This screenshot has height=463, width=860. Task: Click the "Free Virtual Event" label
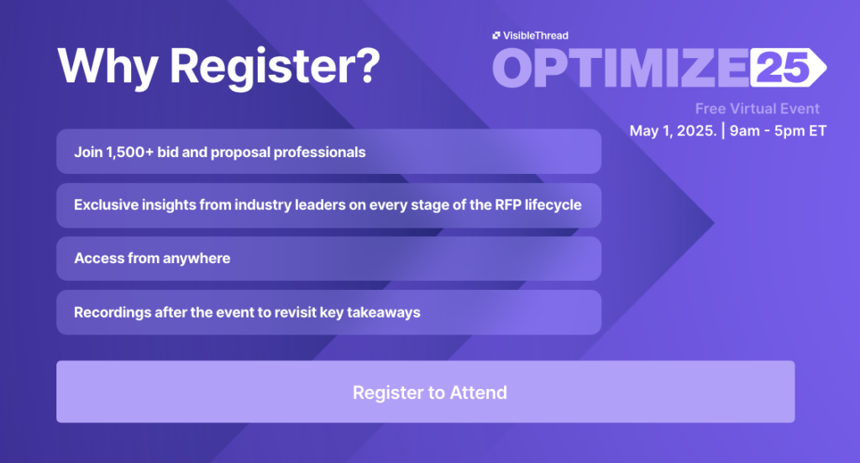click(757, 108)
